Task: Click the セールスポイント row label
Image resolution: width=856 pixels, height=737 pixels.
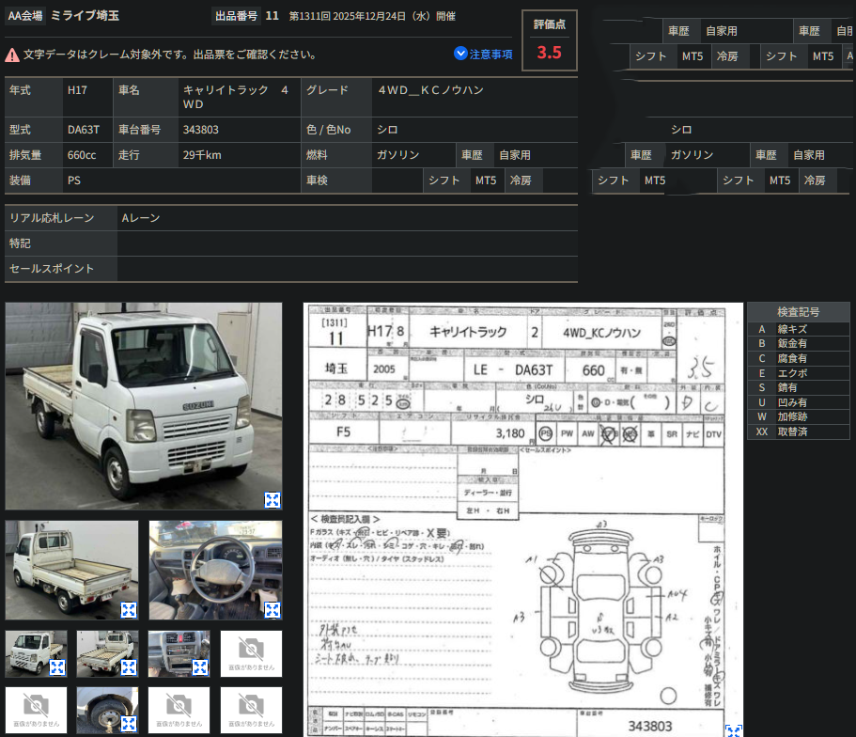Action: click(52, 268)
